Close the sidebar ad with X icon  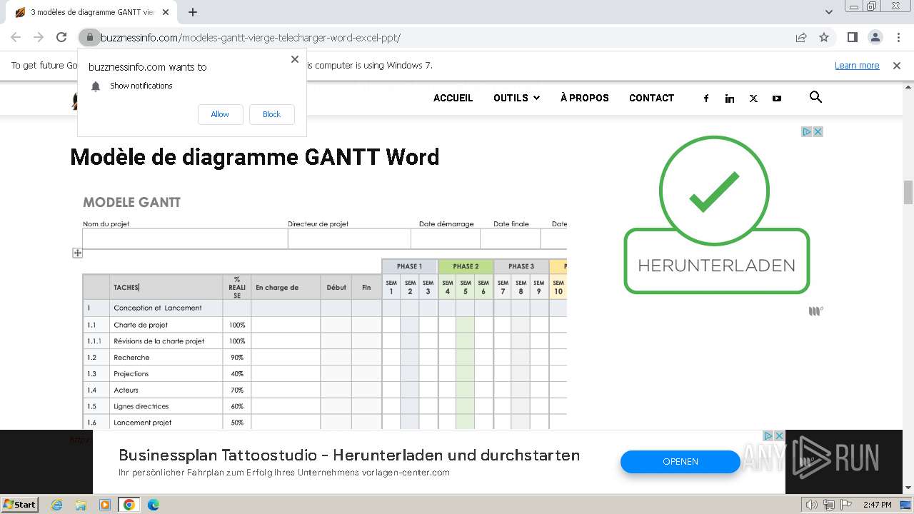click(x=818, y=131)
